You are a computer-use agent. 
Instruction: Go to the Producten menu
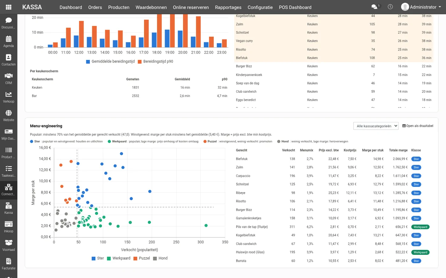[119, 7]
